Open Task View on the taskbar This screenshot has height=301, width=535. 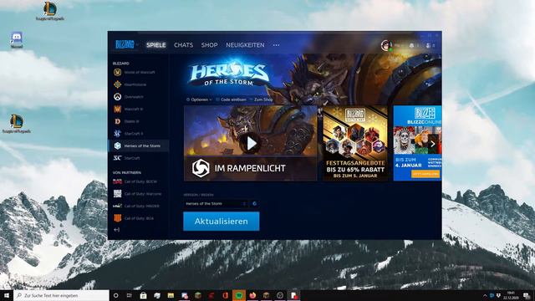coord(130,295)
